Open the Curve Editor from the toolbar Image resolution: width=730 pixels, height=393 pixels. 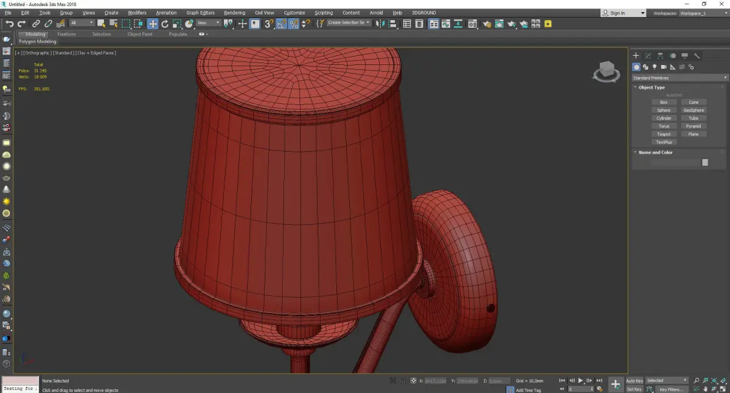click(x=445, y=24)
